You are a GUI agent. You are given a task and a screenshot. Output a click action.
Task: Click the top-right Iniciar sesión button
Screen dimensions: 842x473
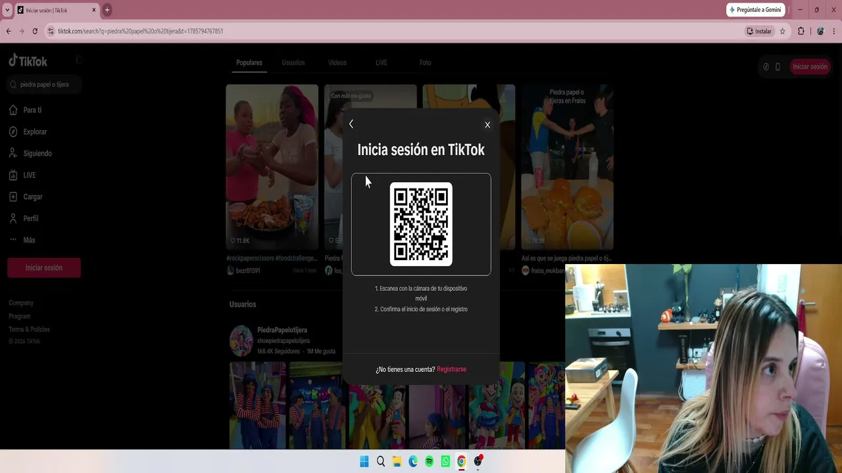pos(810,66)
